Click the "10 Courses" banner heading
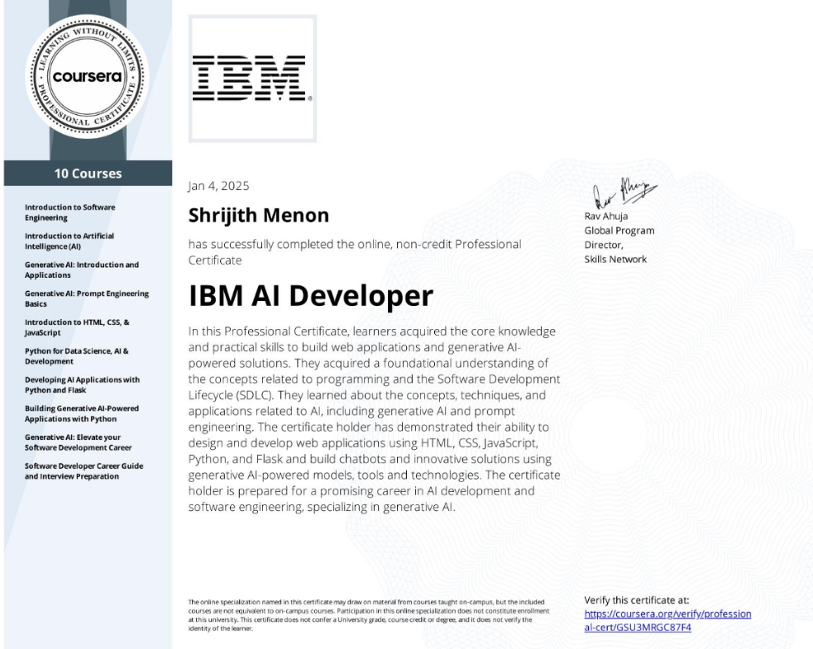This screenshot has width=813, height=649. pos(88,174)
